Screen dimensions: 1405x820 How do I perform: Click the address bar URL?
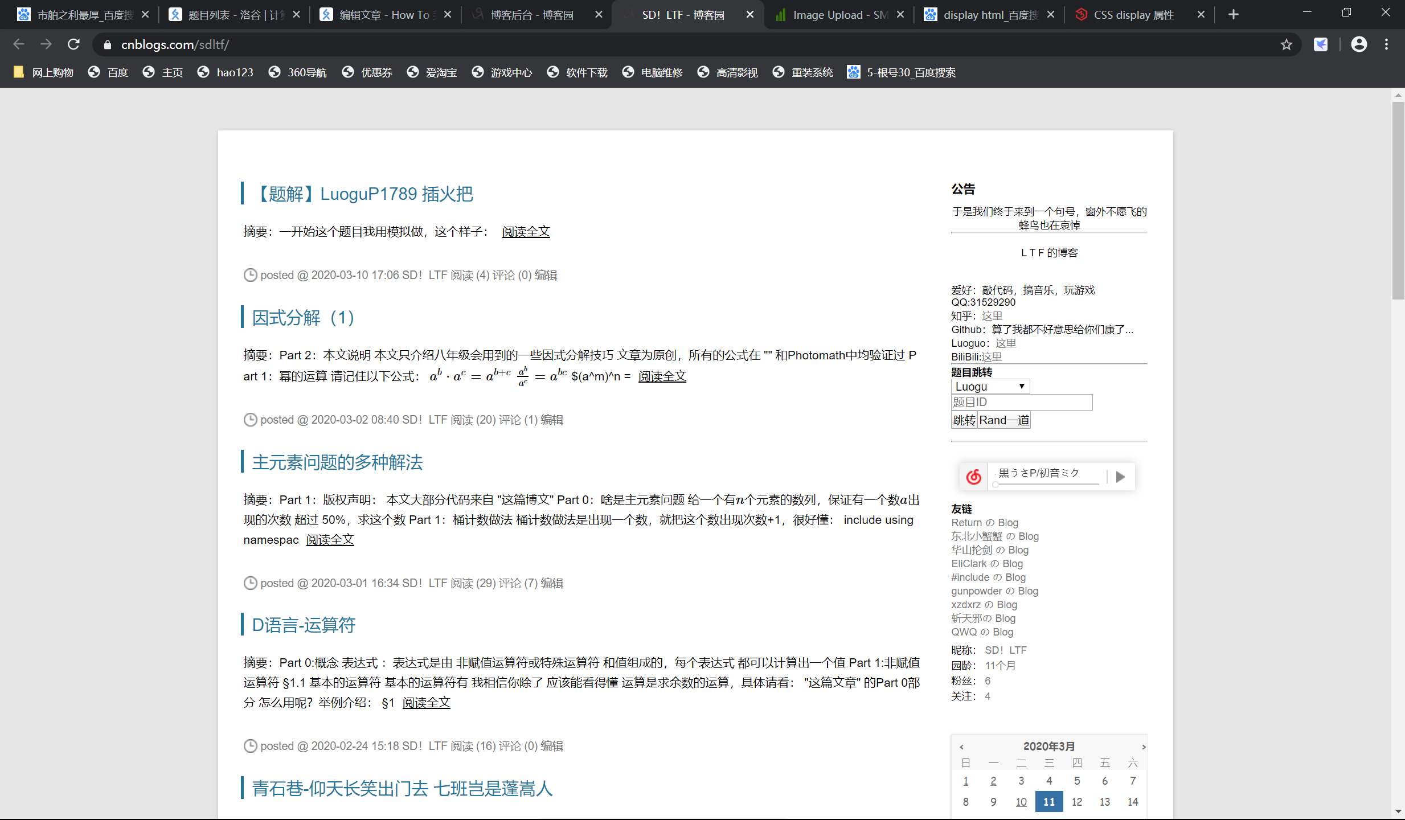point(175,44)
